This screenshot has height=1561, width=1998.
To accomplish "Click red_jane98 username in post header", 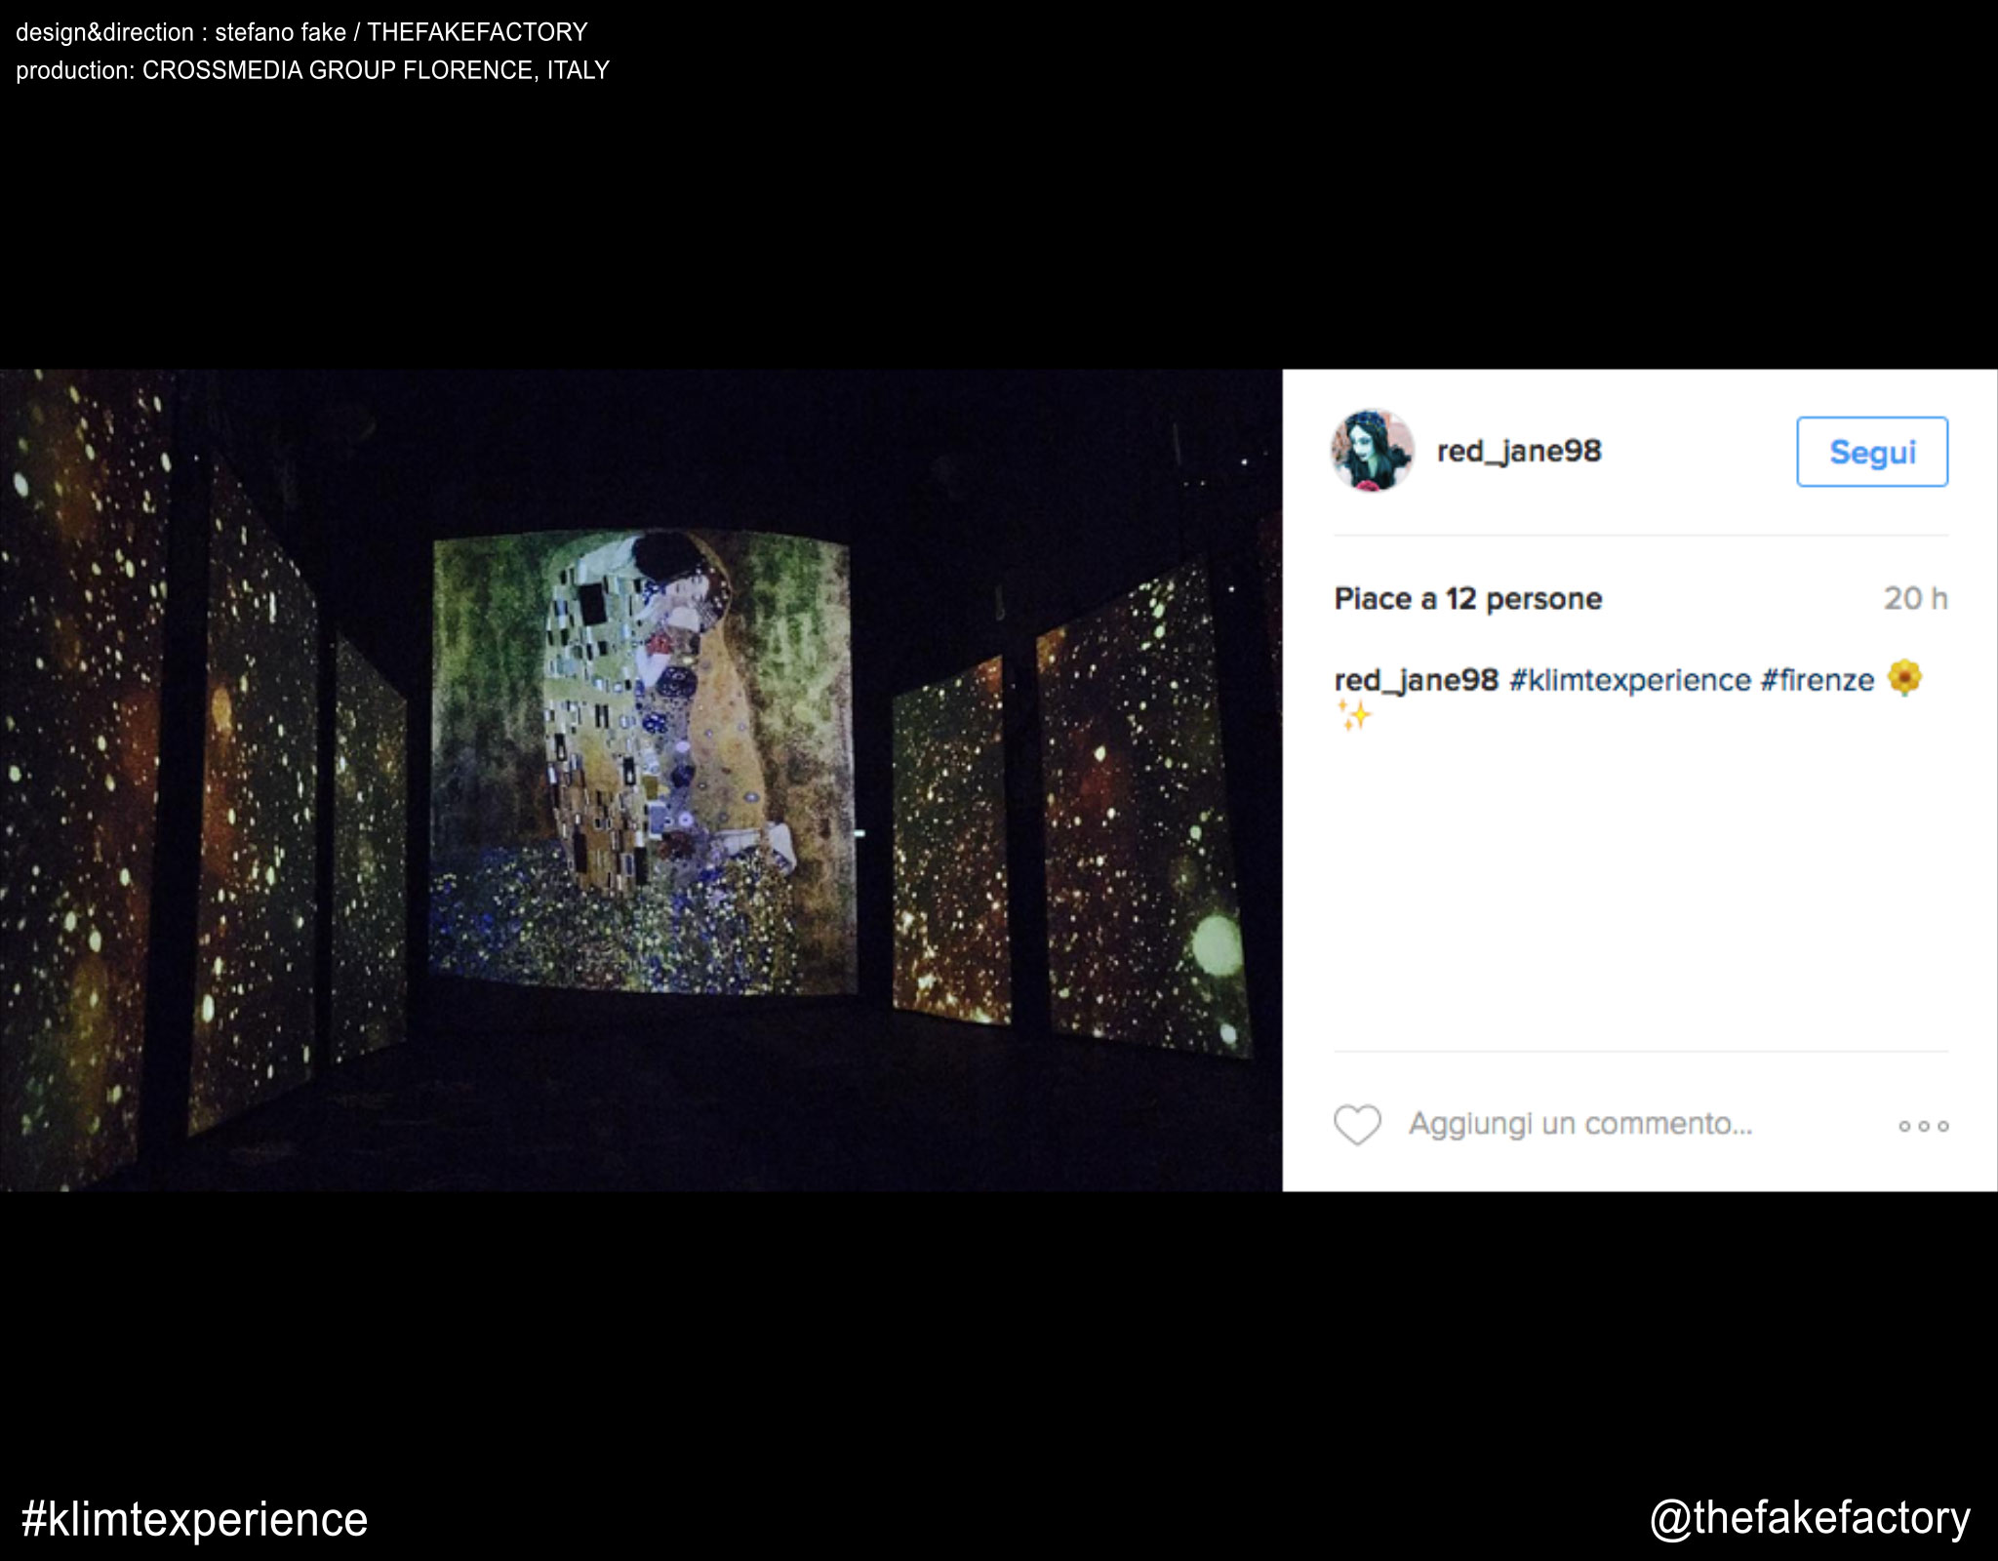I will pyautogui.click(x=1519, y=451).
